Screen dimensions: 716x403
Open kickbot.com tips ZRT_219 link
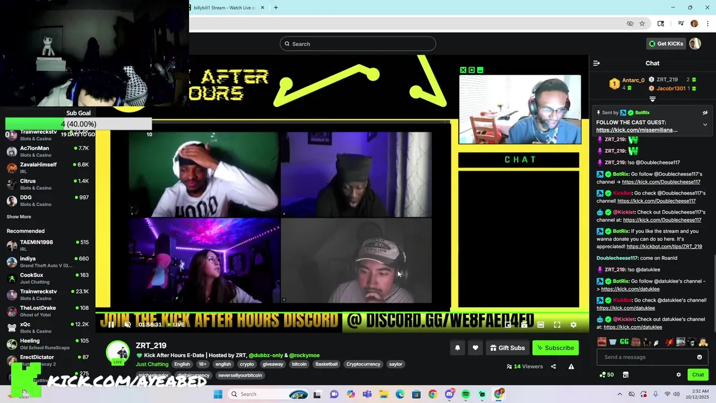664,246
